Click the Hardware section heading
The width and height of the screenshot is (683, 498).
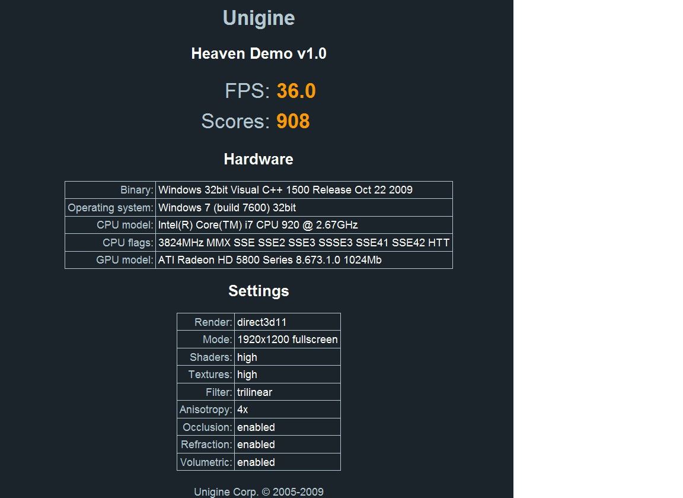point(258,159)
